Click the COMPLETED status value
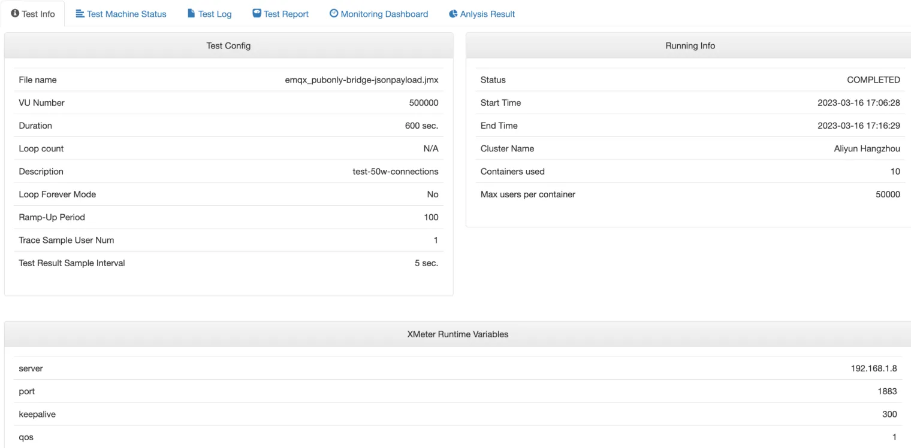 pyautogui.click(x=873, y=80)
